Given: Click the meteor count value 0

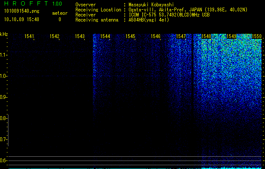Looking at the screenshot, I should 60,19.
